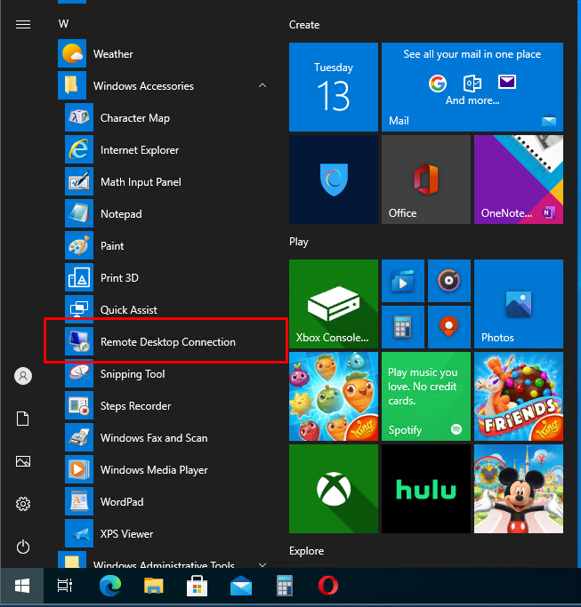The height and width of the screenshot is (607, 581).
Task: Open Math Input Panel icon
Action: [x=79, y=181]
